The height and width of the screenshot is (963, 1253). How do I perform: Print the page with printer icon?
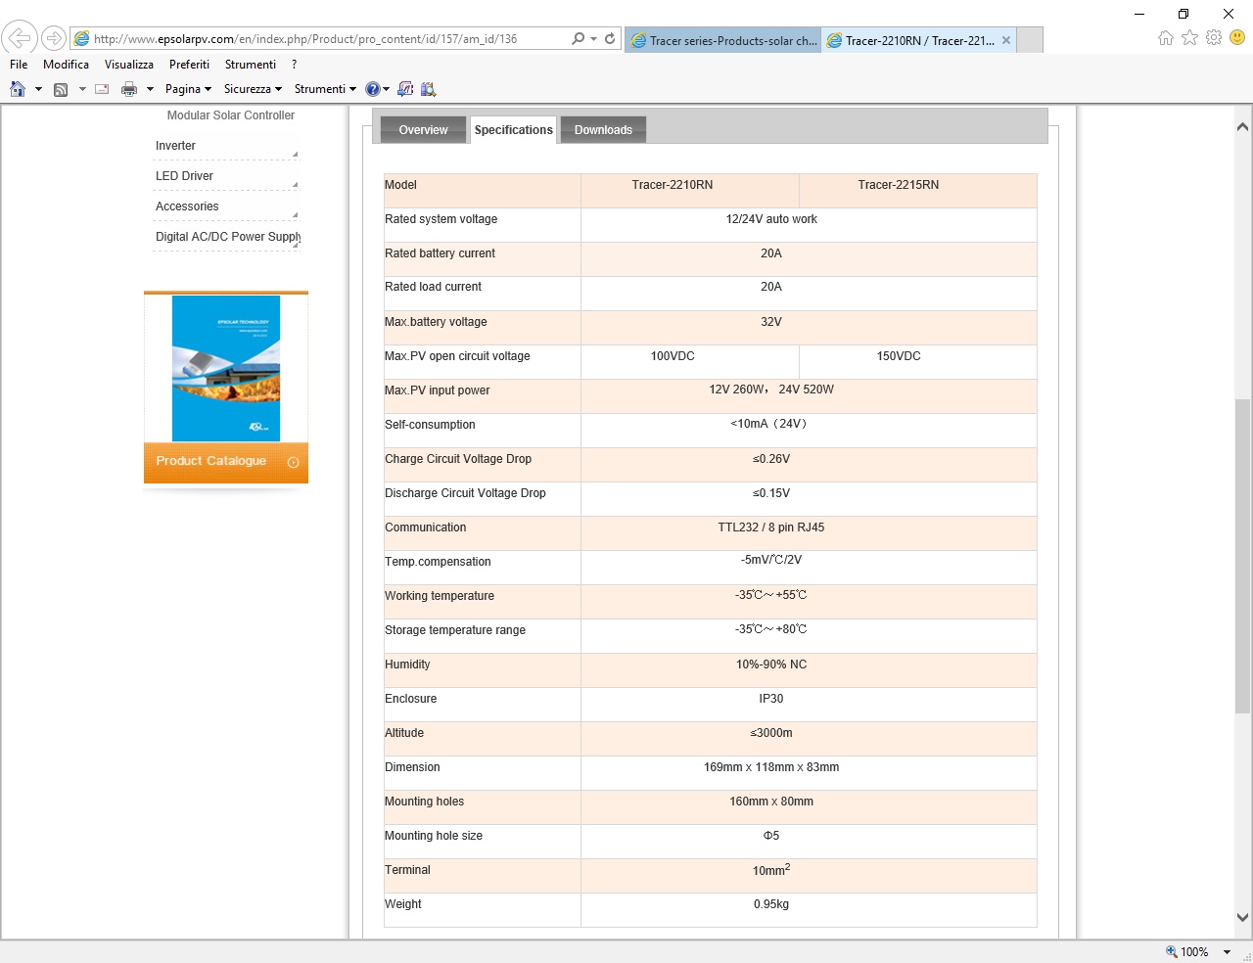pos(129,89)
